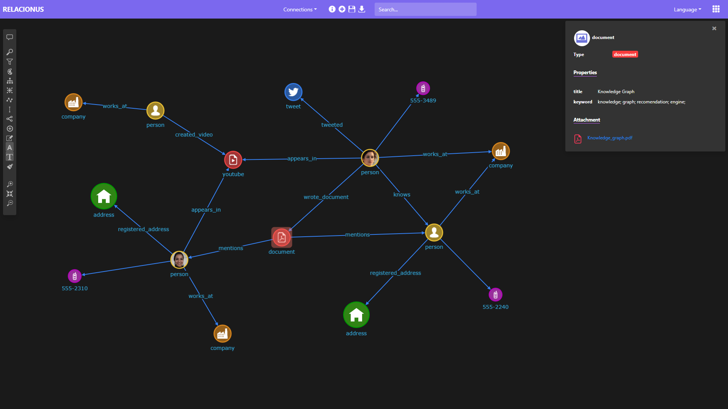728x409 pixels.
Task: Click the RELACIONUS logo
Action: (x=24, y=9)
